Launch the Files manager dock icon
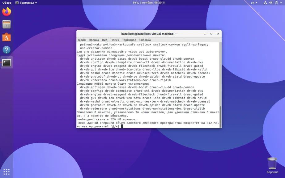Viewport: 285px width, 178px height. point(6,24)
